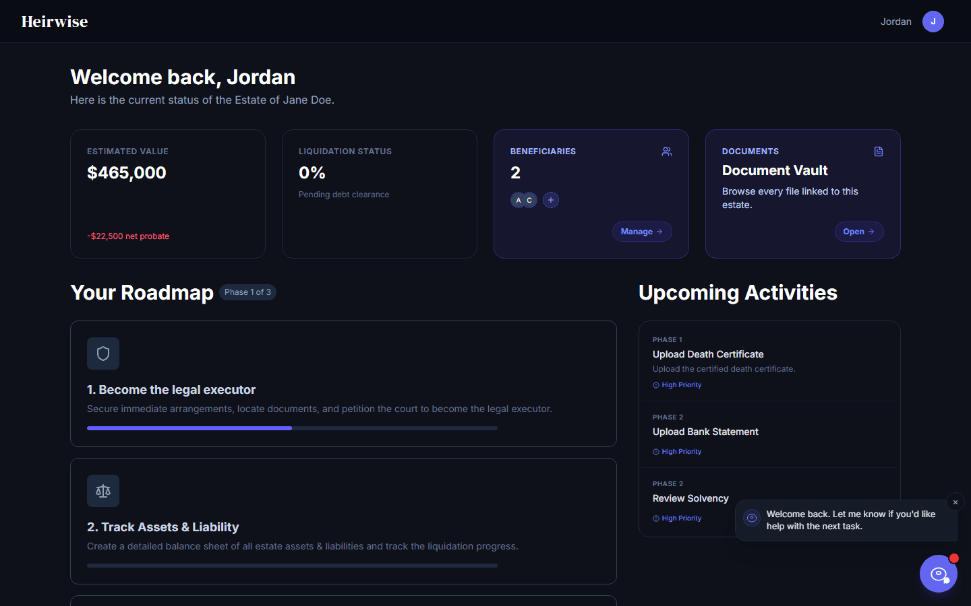The width and height of the screenshot is (971, 606).
Task: Click the -$22,500 net probate text
Action: click(128, 236)
